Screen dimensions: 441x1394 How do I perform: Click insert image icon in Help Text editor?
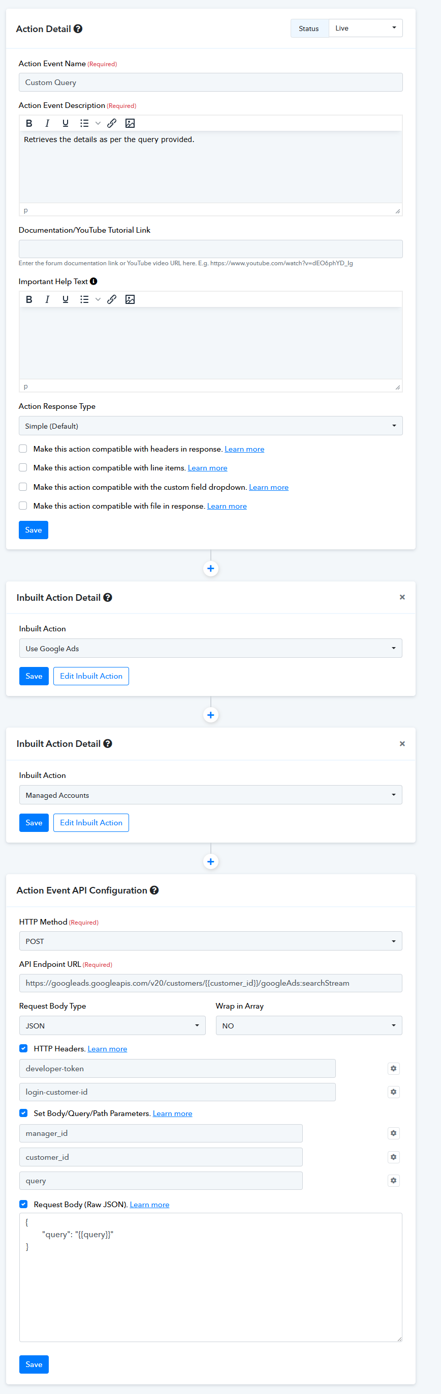point(130,299)
